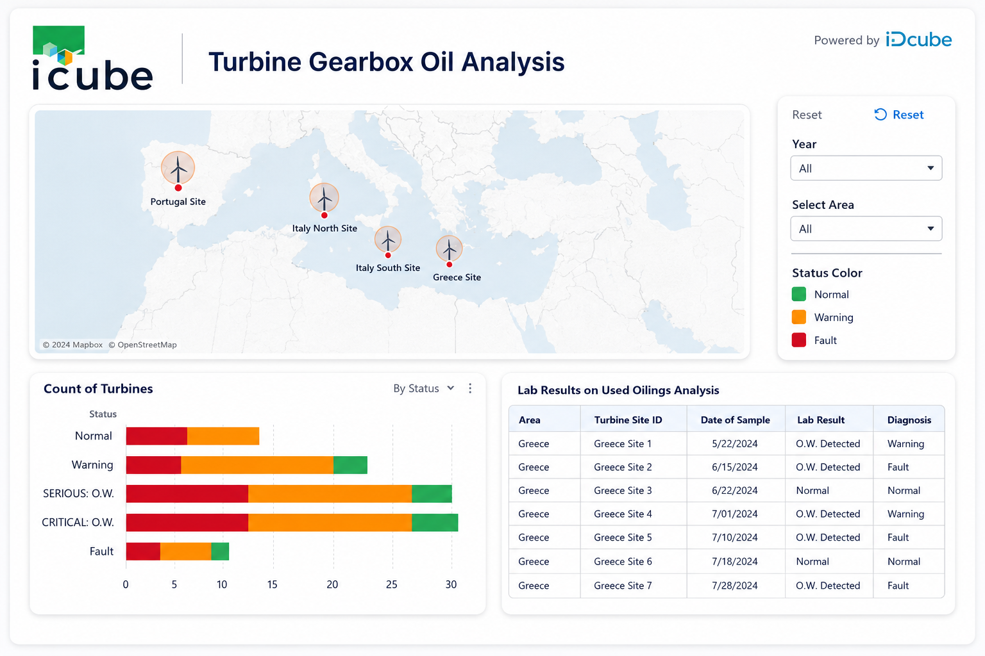Select the Greece Site 5 table cell
This screenshot has height=656, width=985.
[x=634, y=537]
